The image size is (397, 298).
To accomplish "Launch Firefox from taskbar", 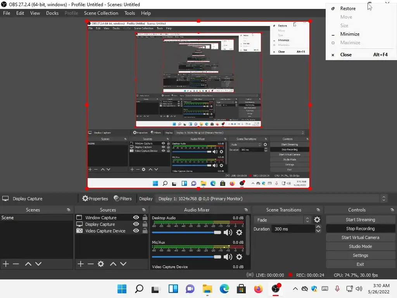I will tap(259, 289).
